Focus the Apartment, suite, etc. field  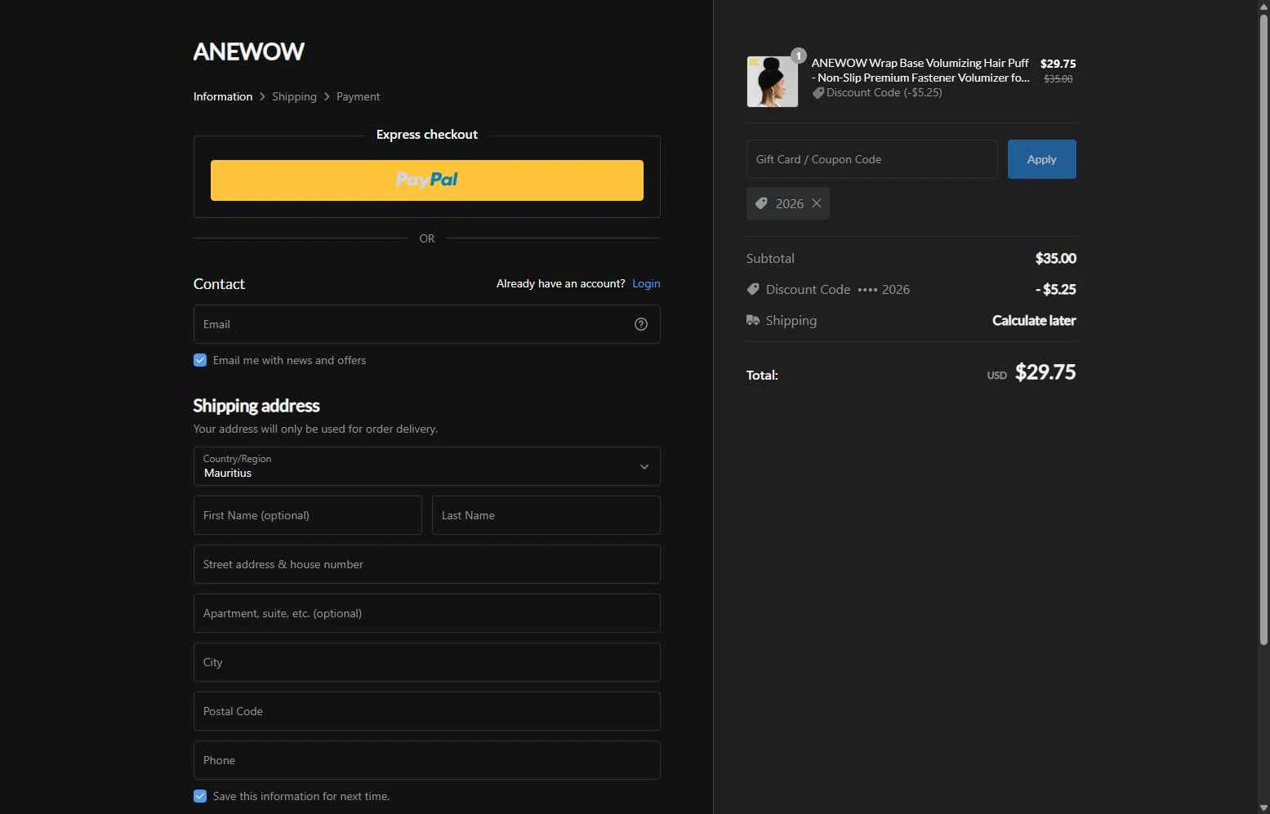point(427,613)
